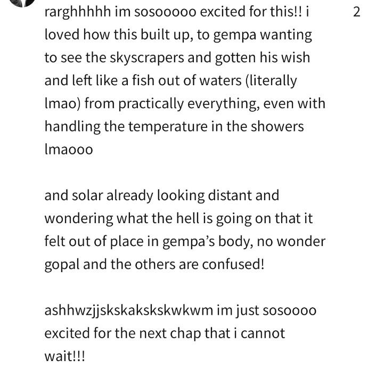Click the word 'practically' in the comment
The height and width of the screenshot is (368, 376).
pos(151,104)
